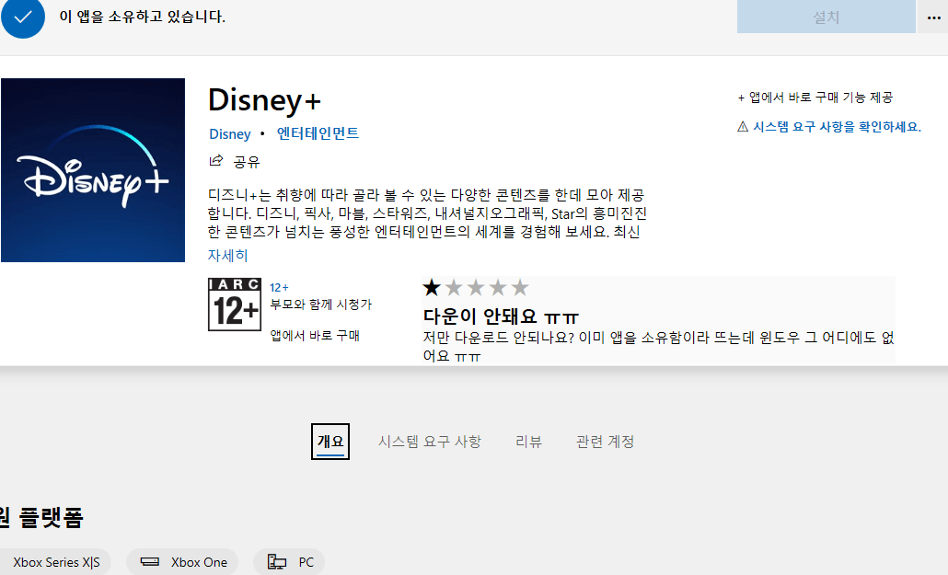948x575 pixels.
Task: Click the PC monitor icon
Action: coord(277,562)
